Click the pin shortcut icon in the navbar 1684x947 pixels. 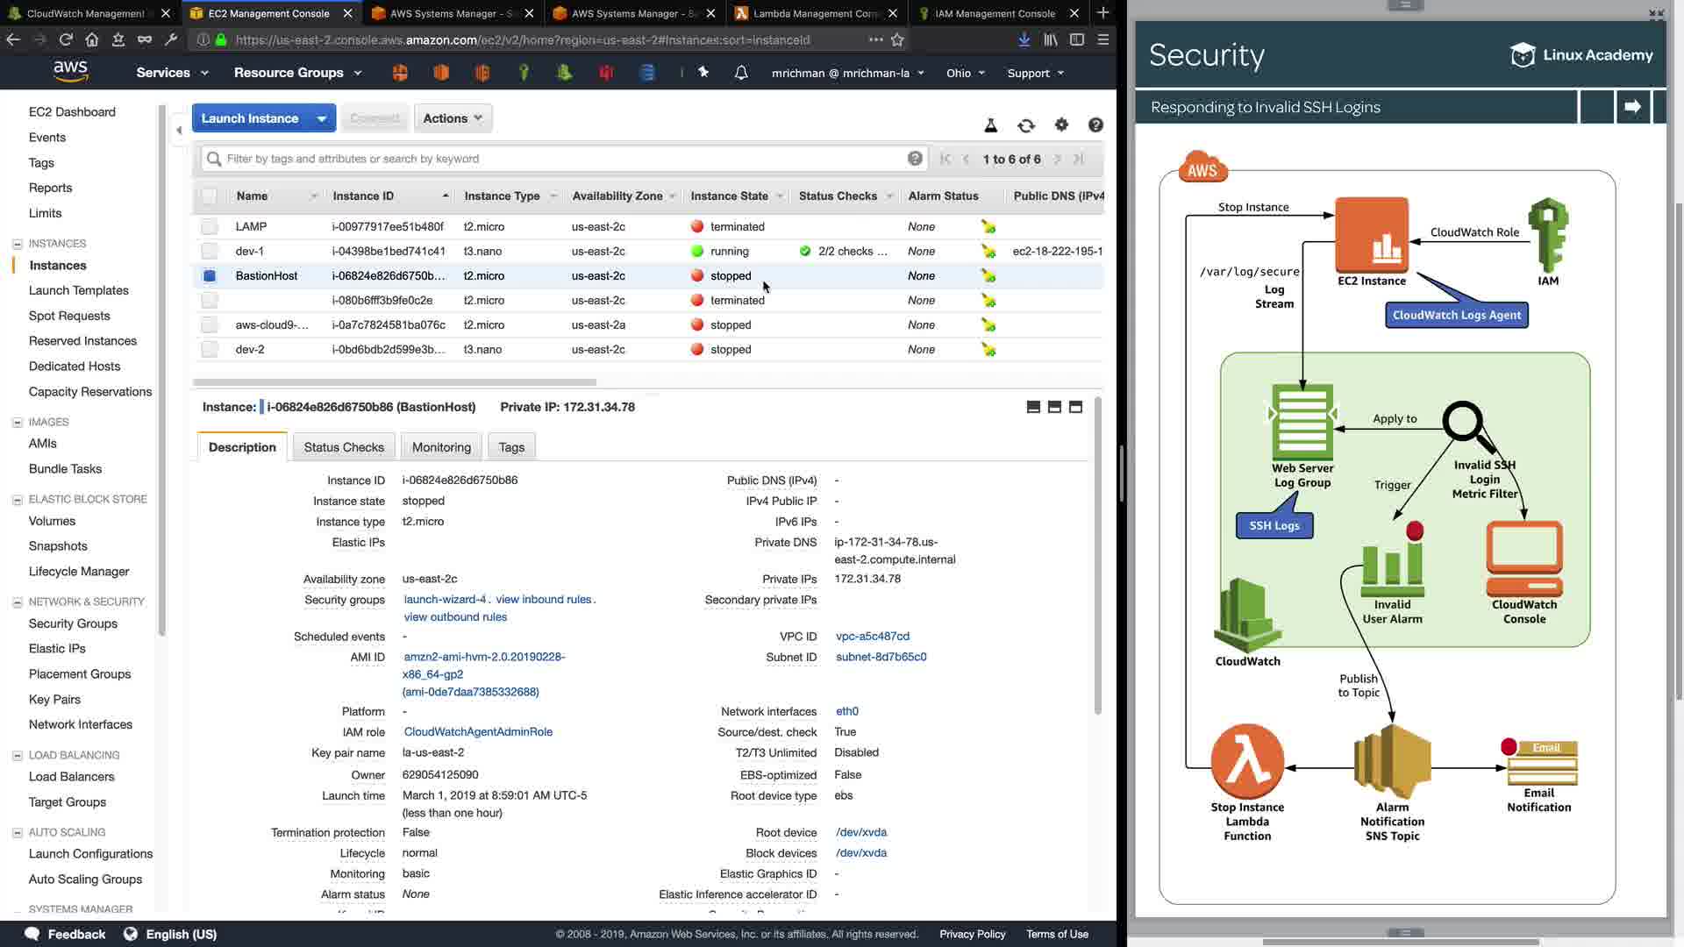tap(703, 73)
